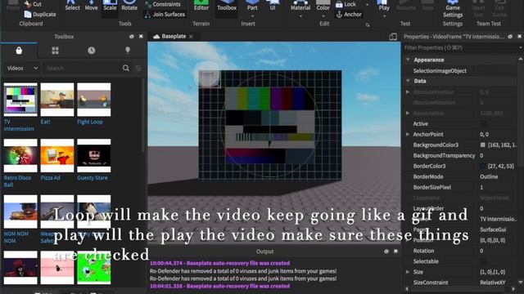This screenshot has width=524, height=294.
Task: Select the SelectionImageObject property
Action: pos(440,71)
